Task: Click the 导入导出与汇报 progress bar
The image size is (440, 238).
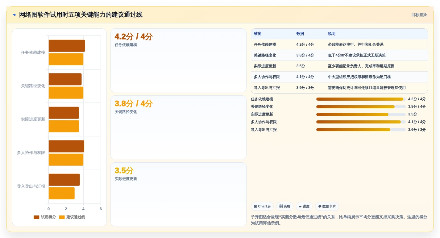Action: click(361, 130)
